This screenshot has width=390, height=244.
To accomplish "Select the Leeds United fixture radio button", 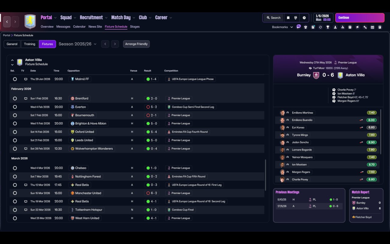I will 15,140.
